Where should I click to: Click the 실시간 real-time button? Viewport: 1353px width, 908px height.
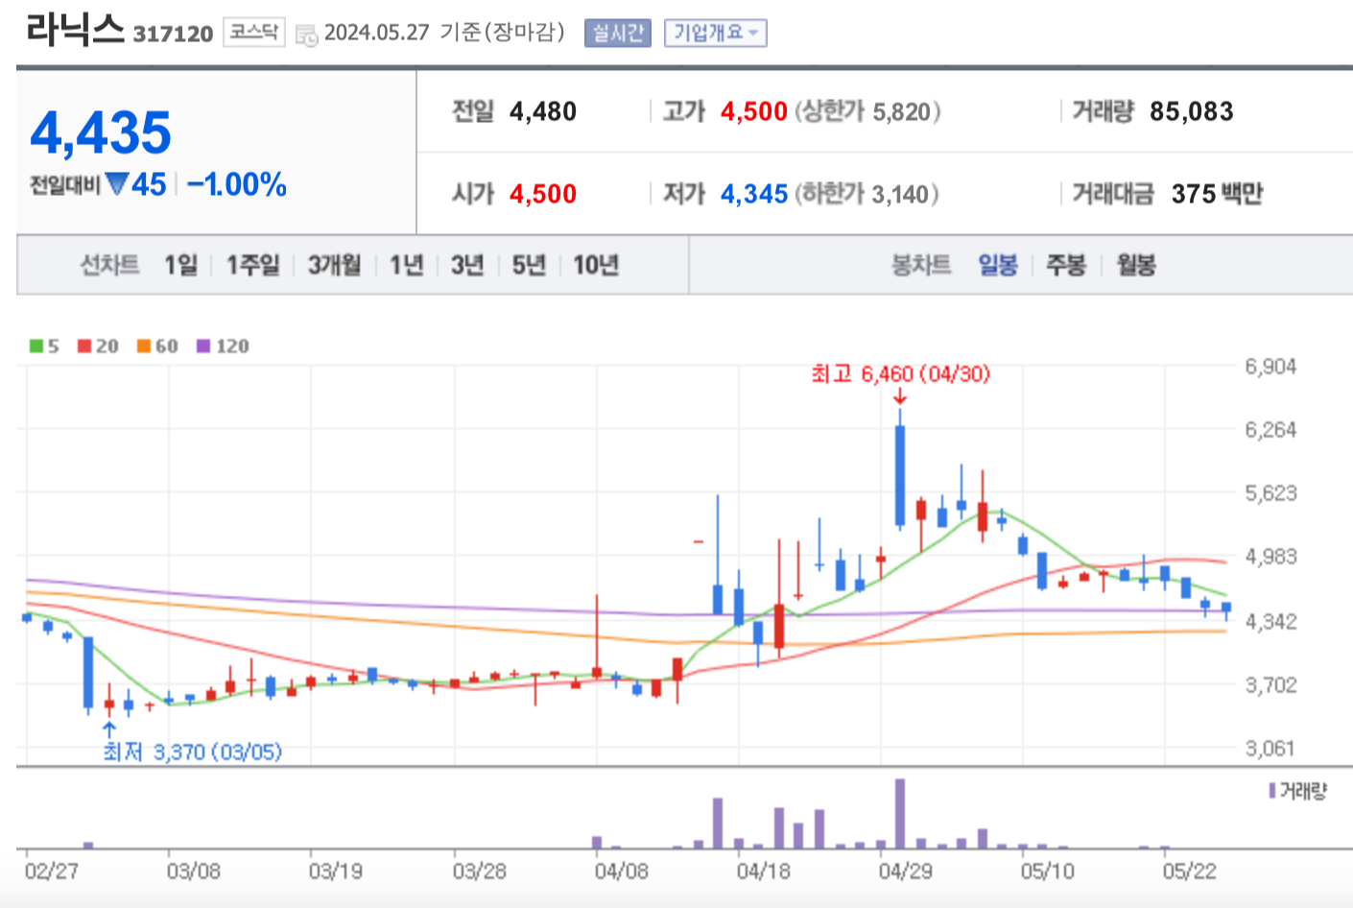pyautogui.click(x=617, y=33)
